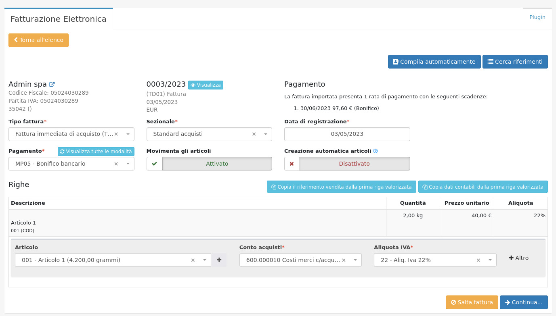Click Continua to proceed
Screen dimensions: 556x316
coord(523,302)
